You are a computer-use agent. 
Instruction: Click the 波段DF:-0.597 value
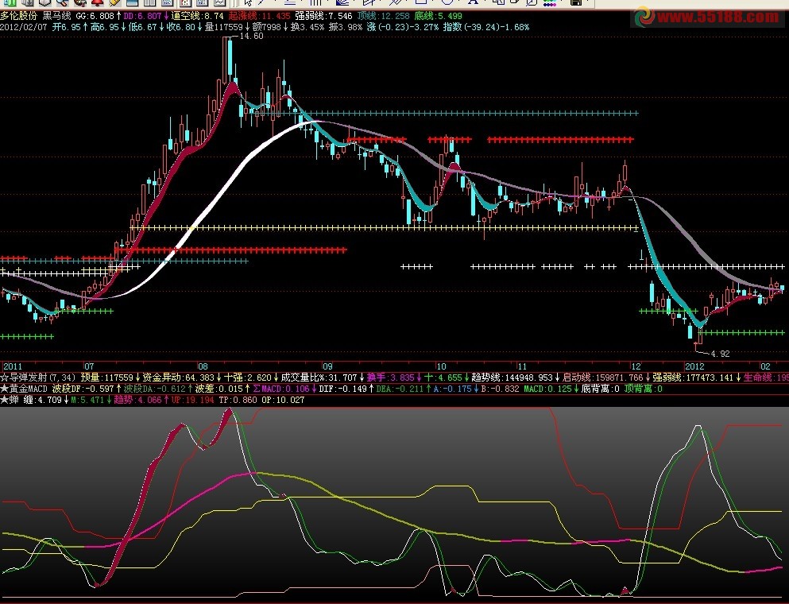pyautogui.click(x=83, y=389)
